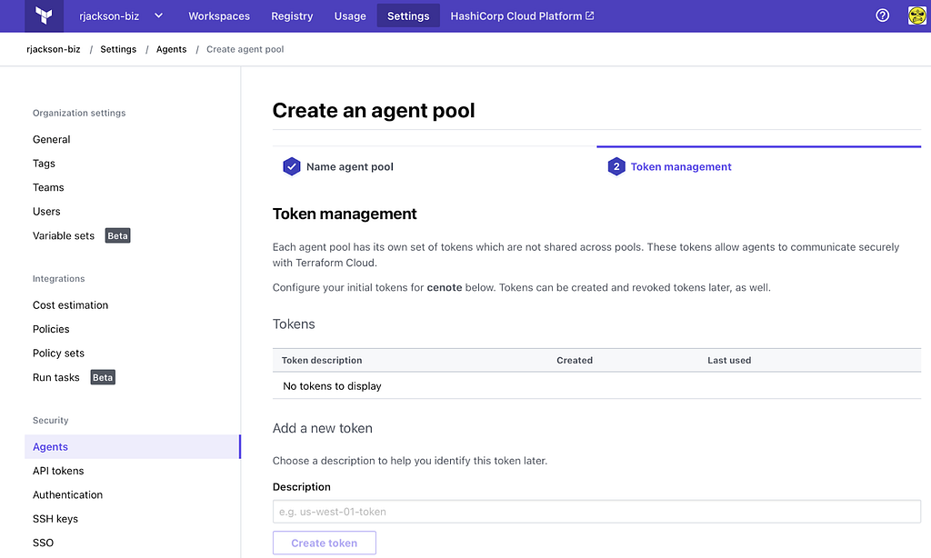931x558 pixels.
Task: Focus the token Description input field
Action: click(x=596, y=512)
